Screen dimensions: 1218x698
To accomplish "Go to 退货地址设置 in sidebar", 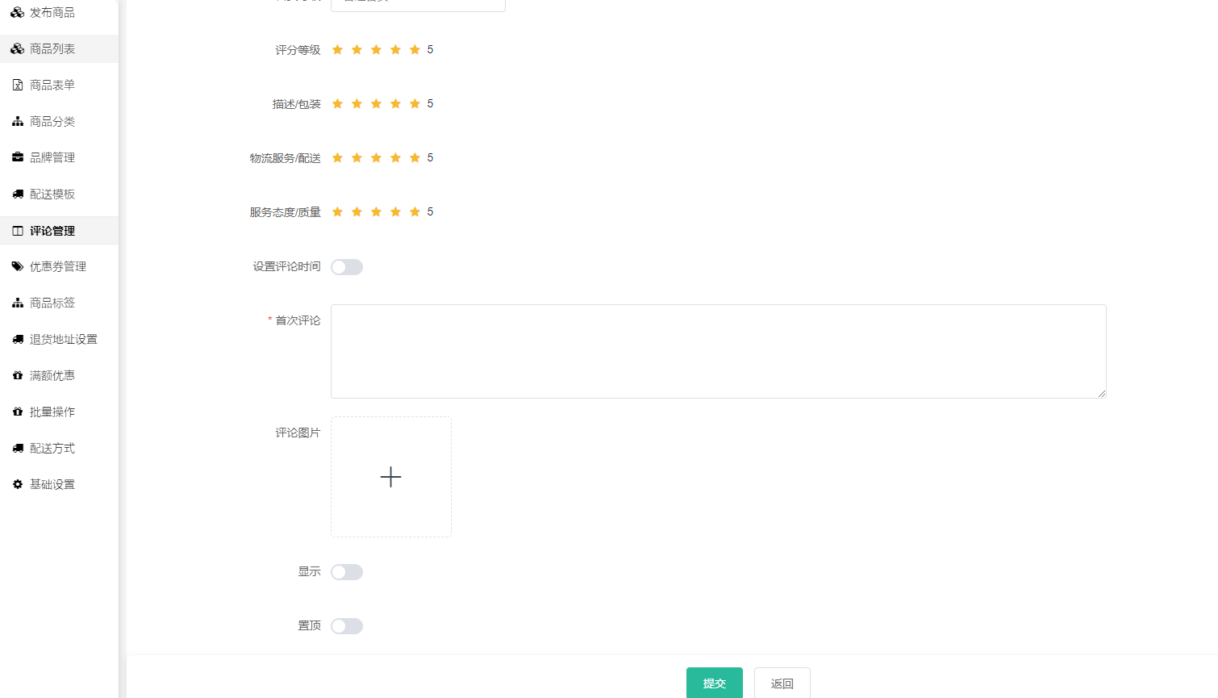I will pyautogui.click(x=63, y=339).
